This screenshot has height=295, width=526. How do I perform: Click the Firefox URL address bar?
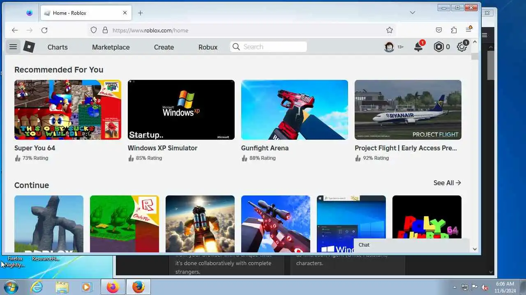[x=242, y=30]
